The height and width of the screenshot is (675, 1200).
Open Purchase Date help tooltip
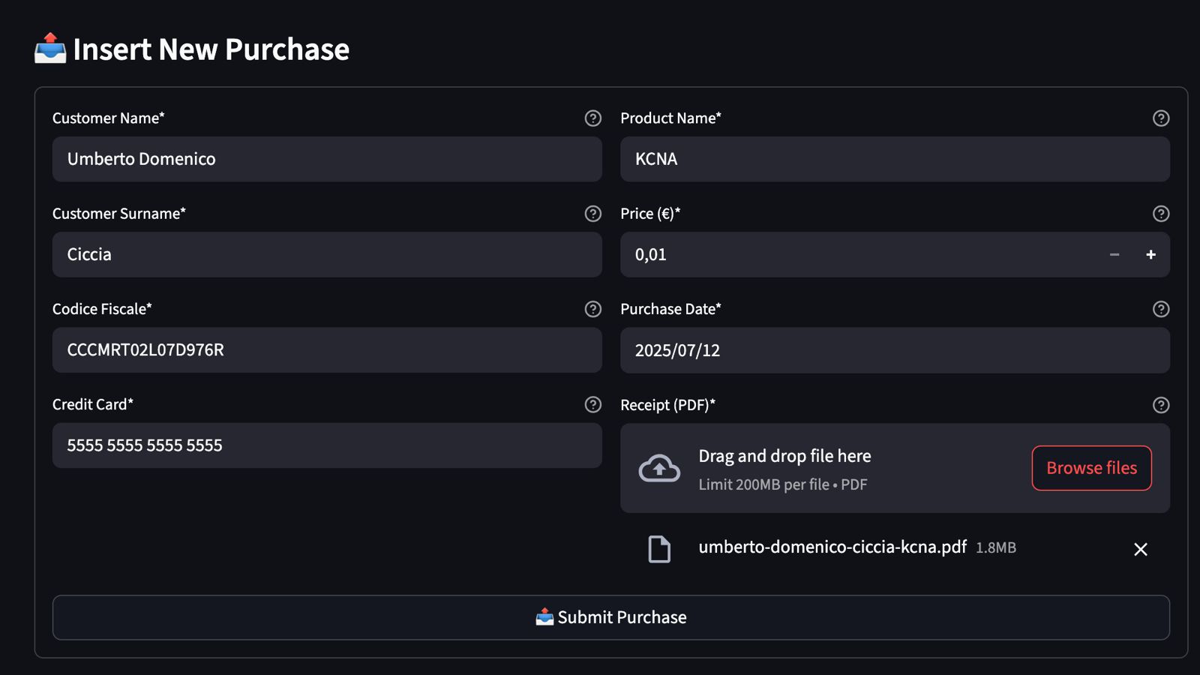[x=1160, y=309]
